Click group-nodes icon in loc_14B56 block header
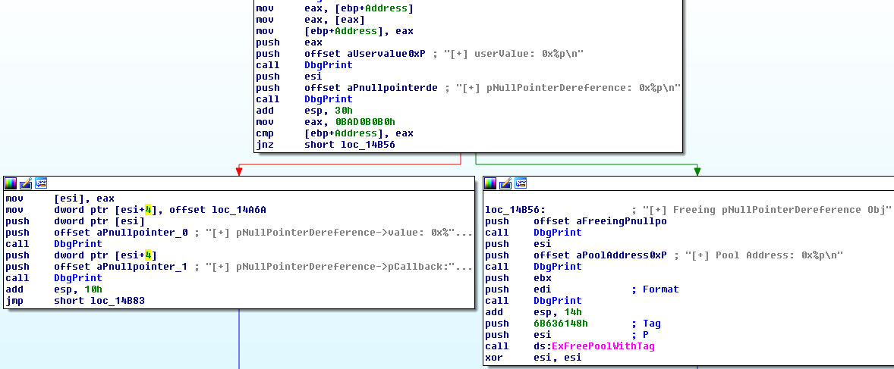894x369 pixels. coord(521,183)
